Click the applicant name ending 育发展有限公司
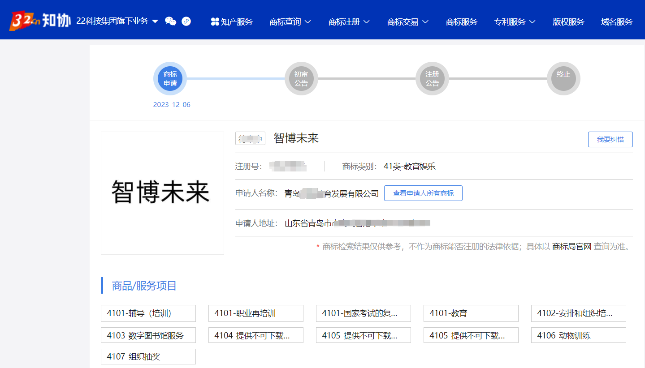645x368 pixels. click(332, 193)
